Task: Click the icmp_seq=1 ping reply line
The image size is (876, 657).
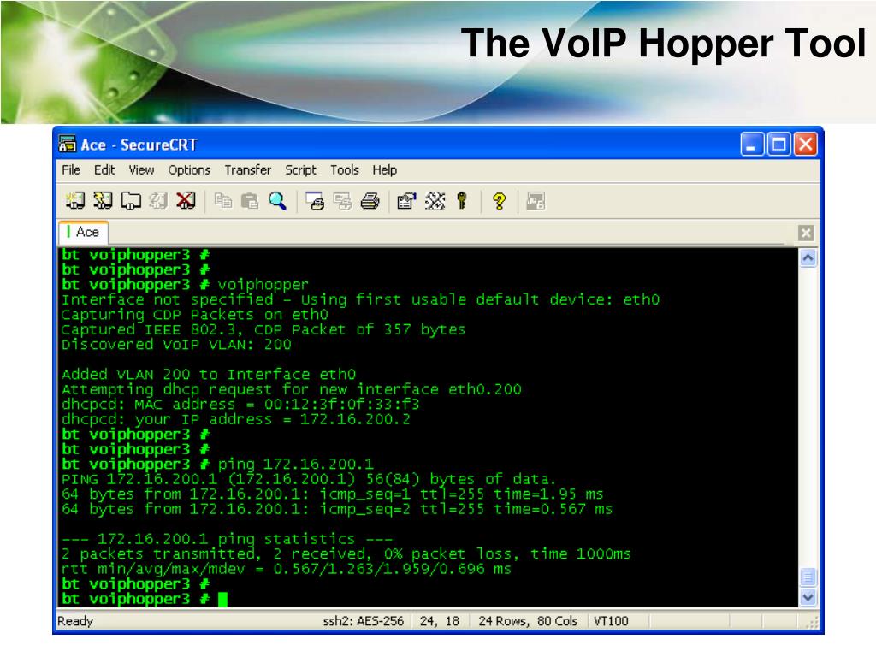Action: 333,494
